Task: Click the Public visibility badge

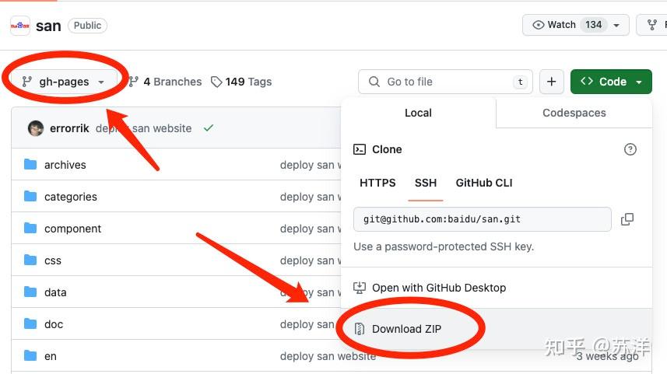Action: click(x=88, y=26)
